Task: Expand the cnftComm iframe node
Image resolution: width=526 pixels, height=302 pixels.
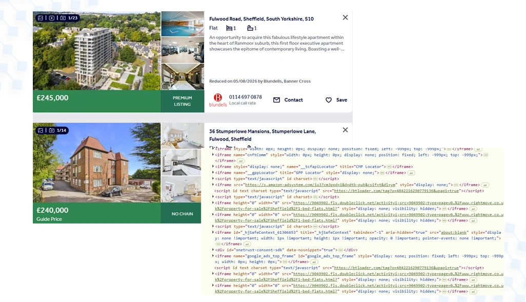Action: coord(213,155)
